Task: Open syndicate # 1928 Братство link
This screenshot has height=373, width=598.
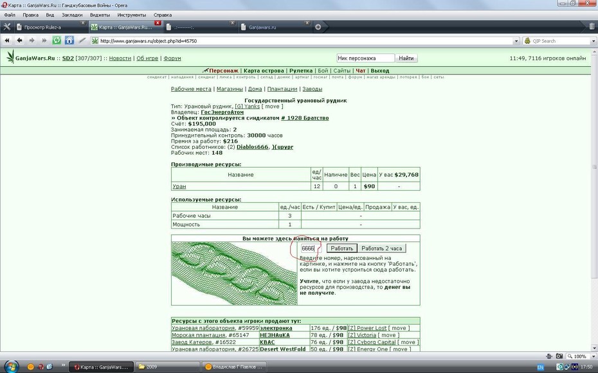Action: click(x=305, y=118)
